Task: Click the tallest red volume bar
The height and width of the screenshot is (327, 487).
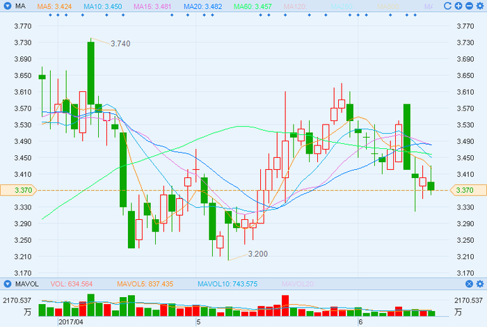Action: (x=285, y=305)
